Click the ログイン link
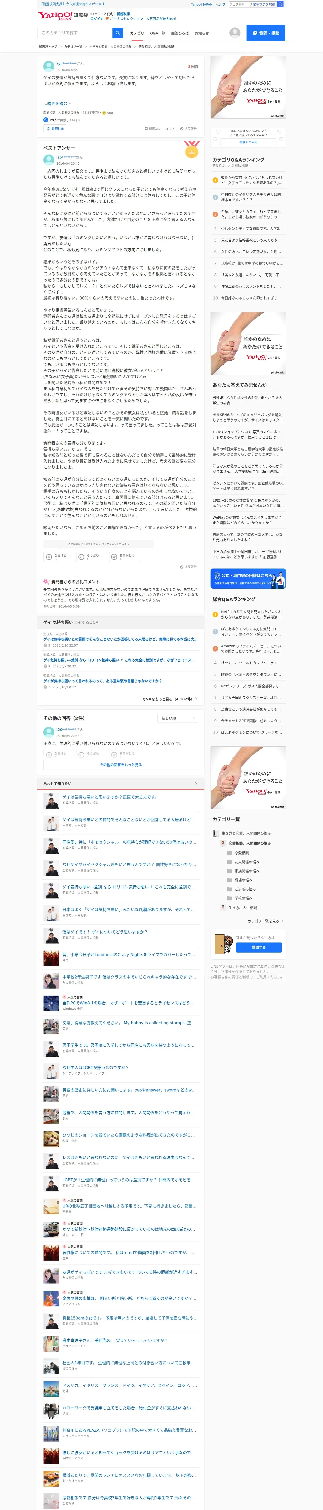 (x=97, y=19)
